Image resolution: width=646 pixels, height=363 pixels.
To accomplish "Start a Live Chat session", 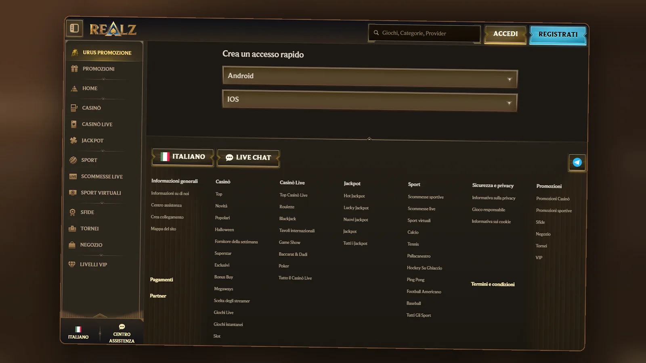I will pos(248,158).
